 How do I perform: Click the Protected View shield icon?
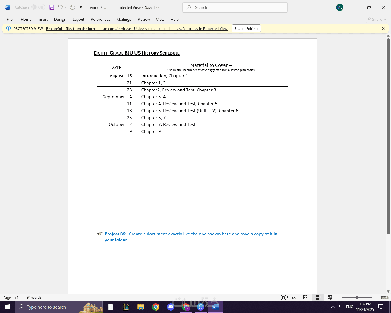click(9, 28)
